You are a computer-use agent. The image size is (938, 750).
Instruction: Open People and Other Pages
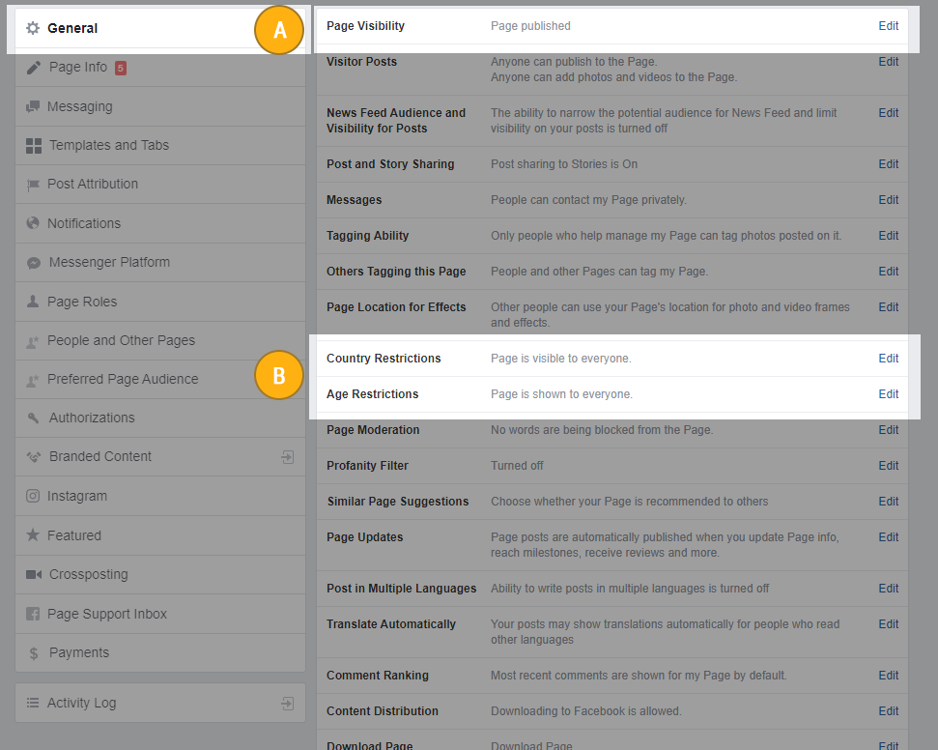pos(160,340)
